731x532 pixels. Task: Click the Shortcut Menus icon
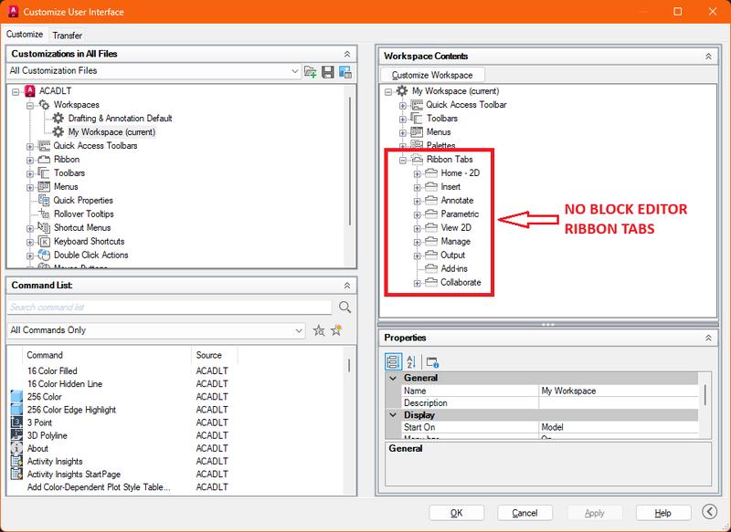[x=44, y=227]
